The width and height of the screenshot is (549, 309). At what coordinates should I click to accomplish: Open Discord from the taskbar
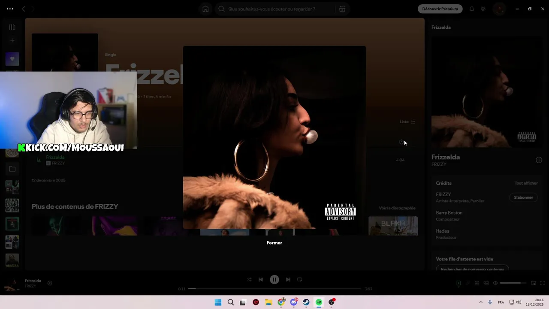[294, 303]
